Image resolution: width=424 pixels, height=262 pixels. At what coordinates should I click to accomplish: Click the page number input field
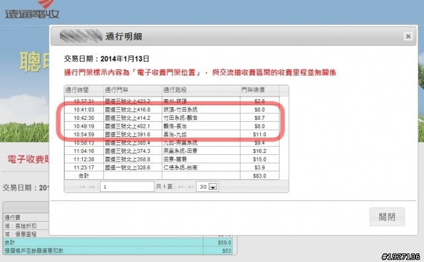[127, 187]
